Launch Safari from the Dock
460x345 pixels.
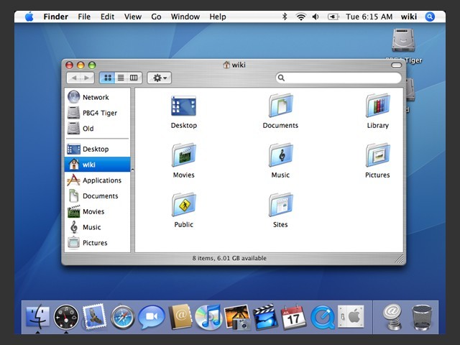coord(123,317)
